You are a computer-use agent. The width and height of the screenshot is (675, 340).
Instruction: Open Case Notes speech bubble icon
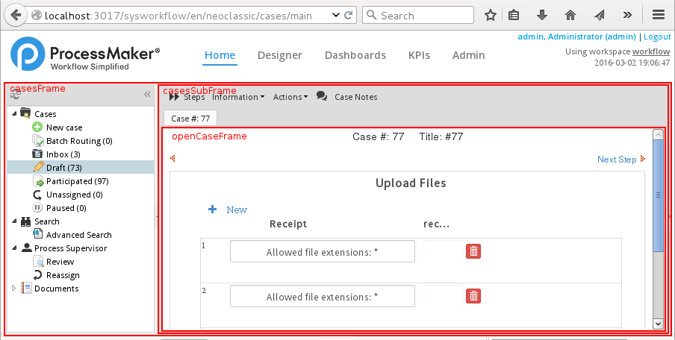pyautogui.click(x=322, y=96)
